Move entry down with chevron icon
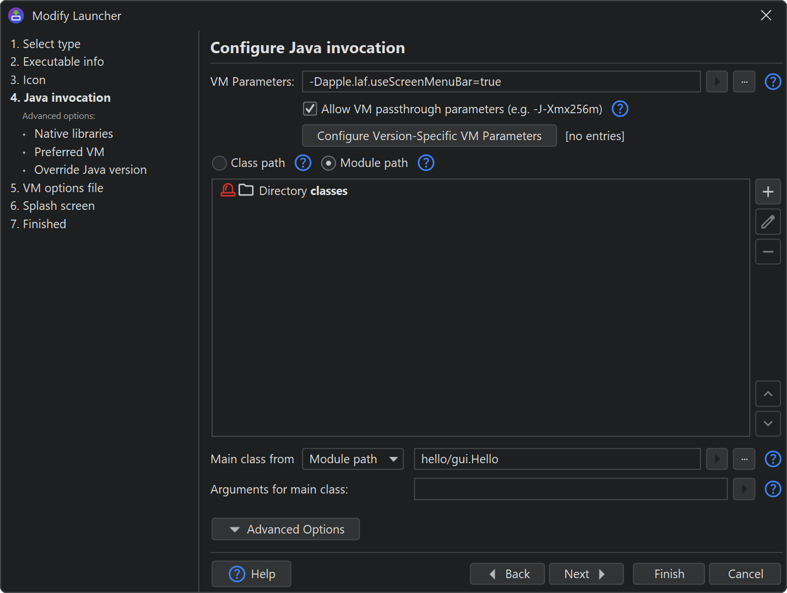The image size is (787, 593). [x=768, y=424]
